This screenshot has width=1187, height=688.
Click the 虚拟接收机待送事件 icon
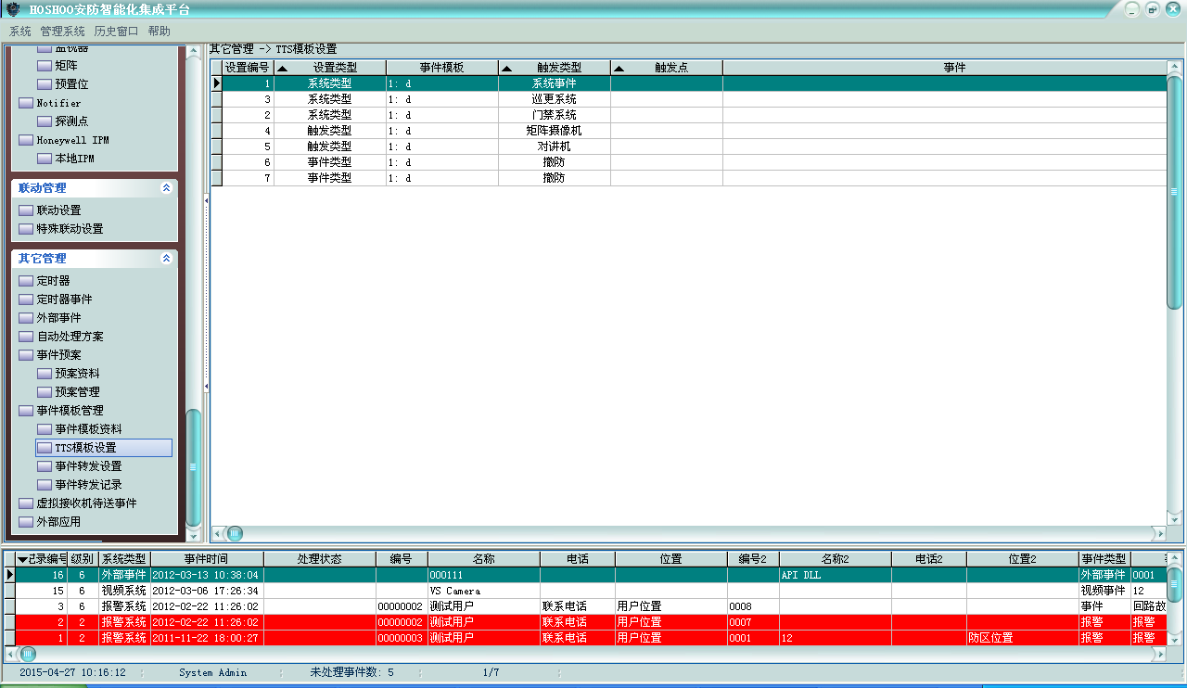point(26,503)
